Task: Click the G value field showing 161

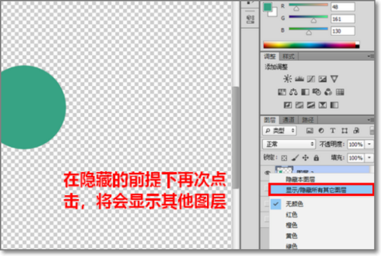Action: [x=343, y=18]
